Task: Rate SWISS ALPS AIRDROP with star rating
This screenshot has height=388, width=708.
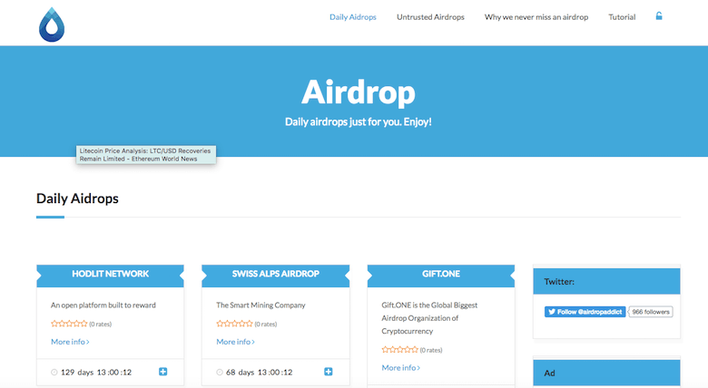Action: click(x=234, y=324)
